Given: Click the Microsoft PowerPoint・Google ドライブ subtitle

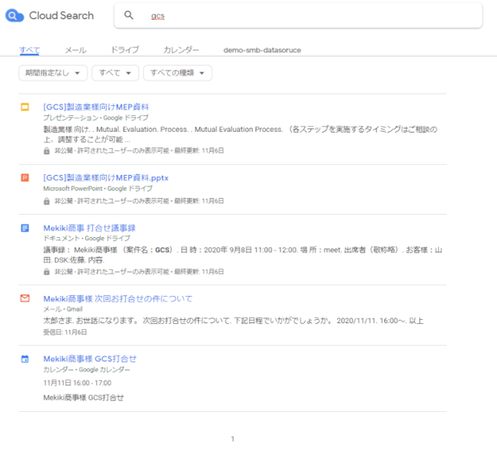Looking at the screenshot, I should pyautogui.click(x=98, y=188).
